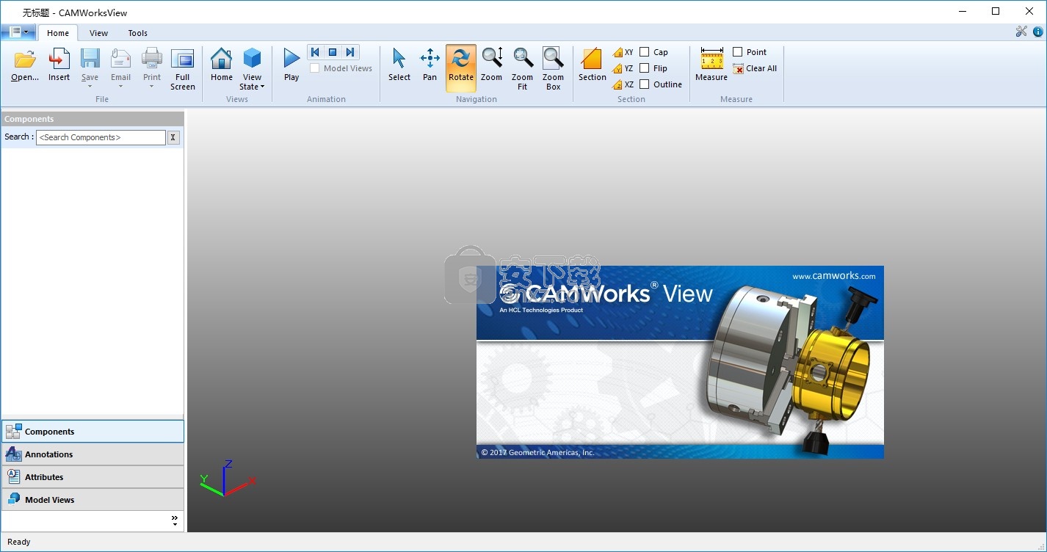The height and width of the screenshot is (552, 1047).
Task: Stop the animation playback
Action: tap(333, 52)
